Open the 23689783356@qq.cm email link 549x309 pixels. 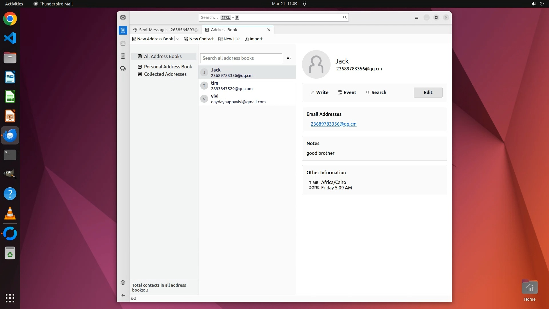point(333,124)
